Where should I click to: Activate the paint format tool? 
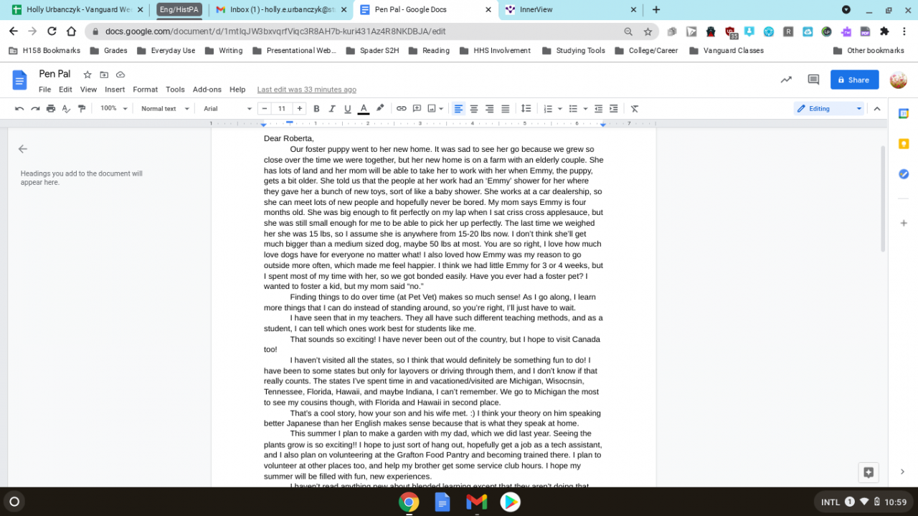(82, 109)
